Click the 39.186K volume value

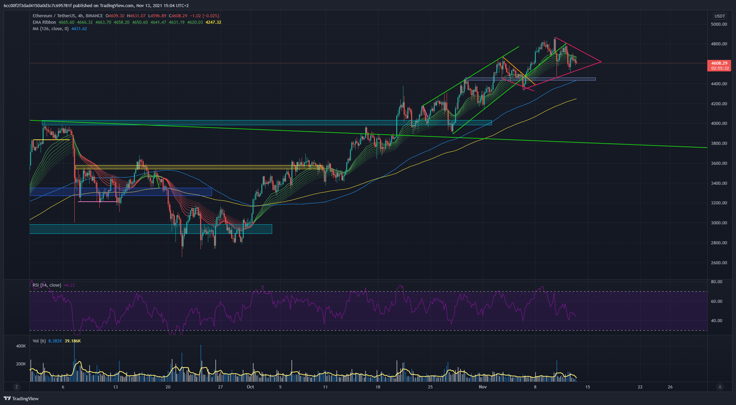pyautogui.click(x=73, y=341)
